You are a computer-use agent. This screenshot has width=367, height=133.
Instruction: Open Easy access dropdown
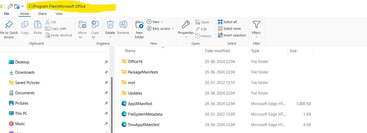[160, 29]
